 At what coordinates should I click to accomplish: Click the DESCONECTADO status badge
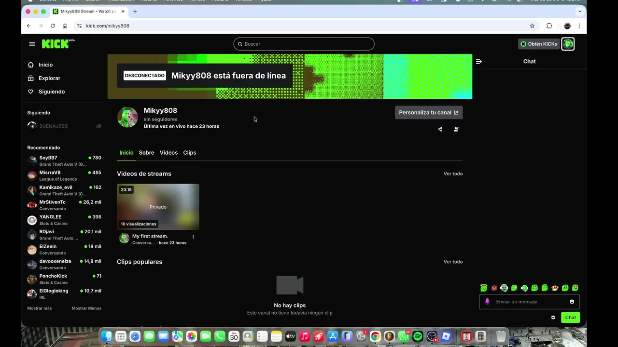(x=145, y=76)
